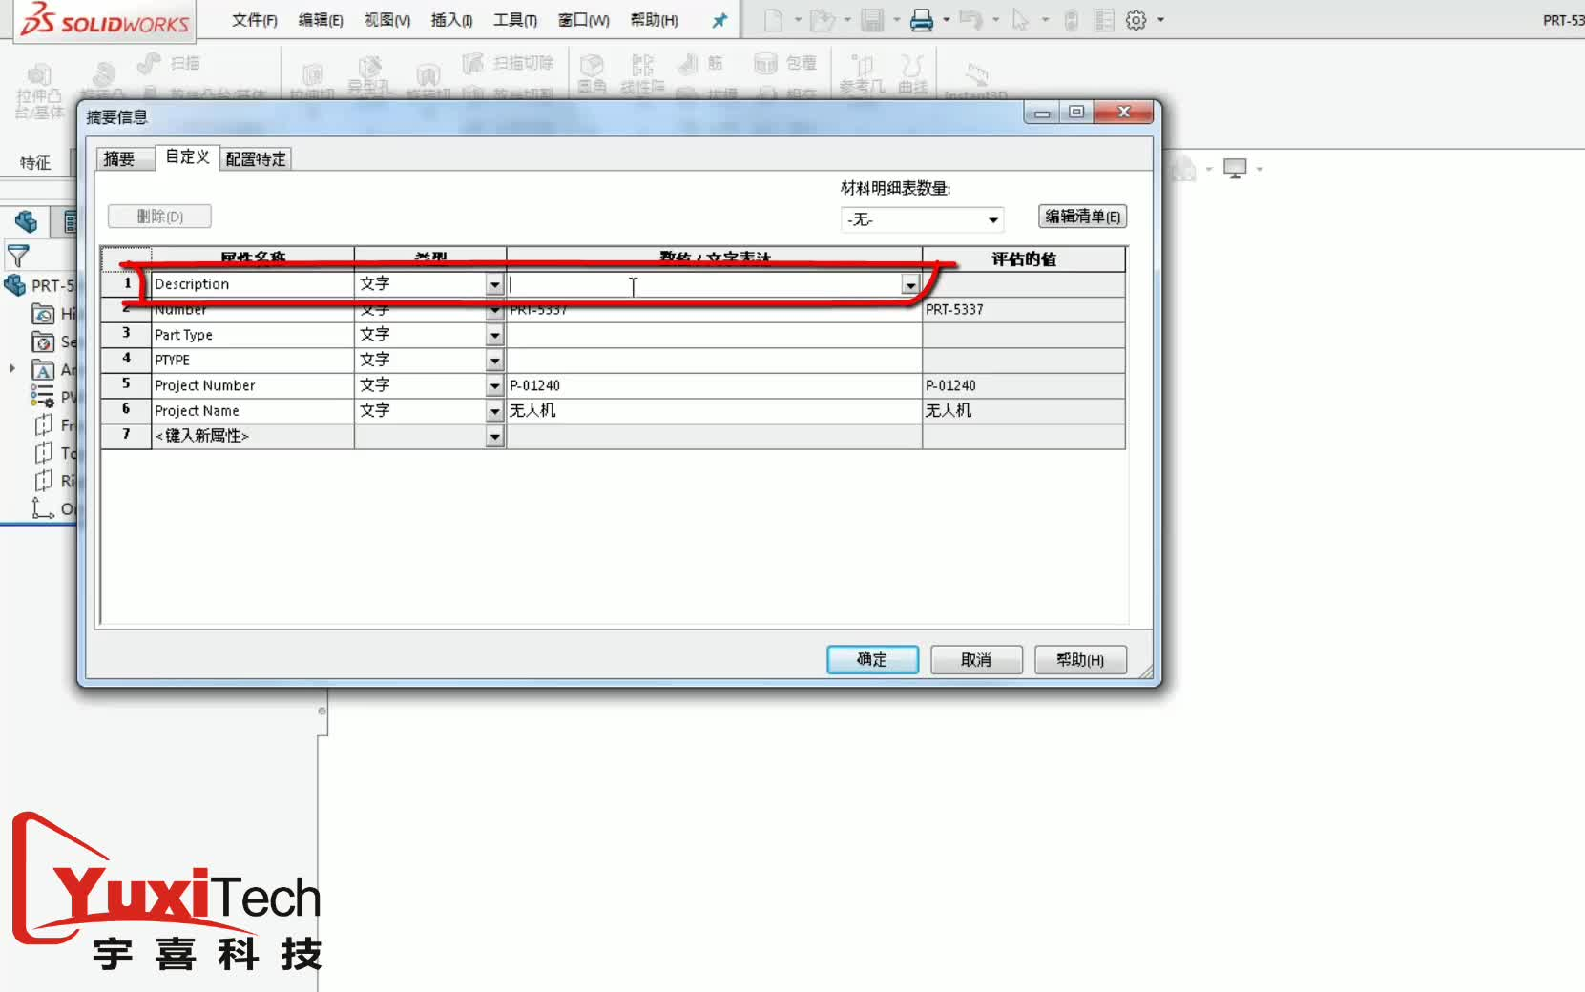Click the 帮助(H) button in dialog
This screenshot has height=992, width=1585.
click(1080, 659)
